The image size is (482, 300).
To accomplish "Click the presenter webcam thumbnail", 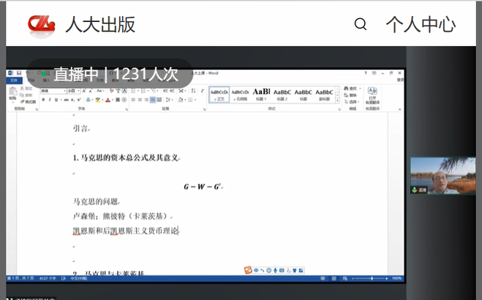I will pos(443,176).
